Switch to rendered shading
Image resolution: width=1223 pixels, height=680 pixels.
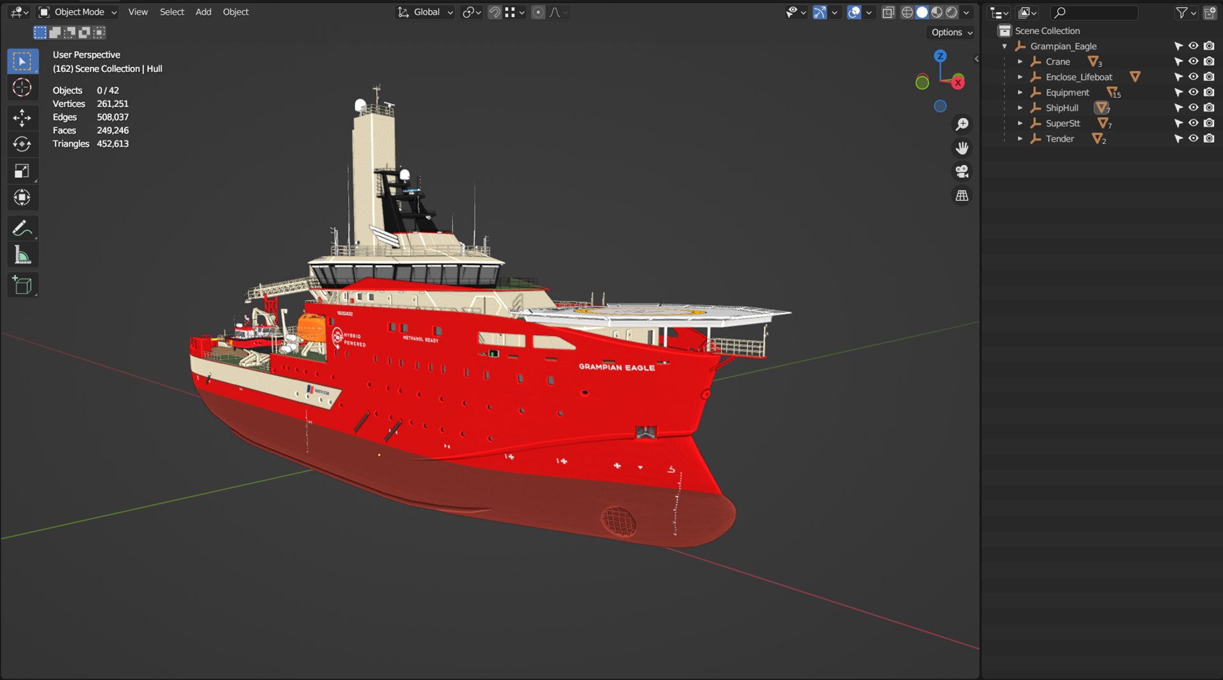(951, 12)
